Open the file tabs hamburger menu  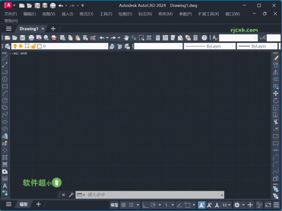(9, 29)
